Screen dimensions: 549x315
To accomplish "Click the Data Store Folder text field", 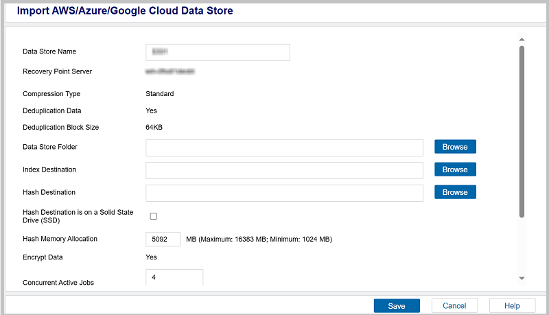I will pos(284,148).
